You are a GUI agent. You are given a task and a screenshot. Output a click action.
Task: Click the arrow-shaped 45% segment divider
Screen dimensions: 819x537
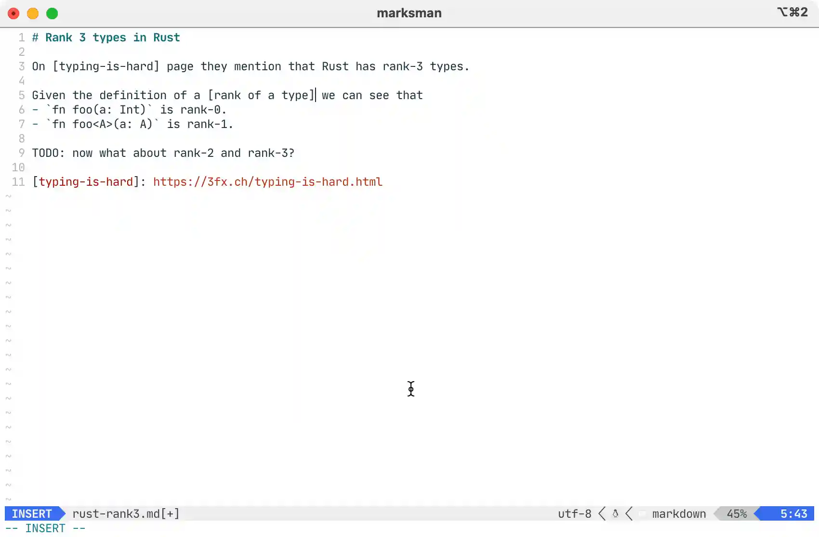coord(716,514)
